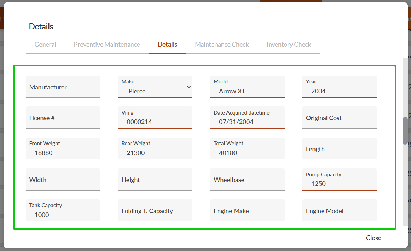Focus the Total Weight field
Viewport: 411px width, 251px height.
[x=247, y=153]
